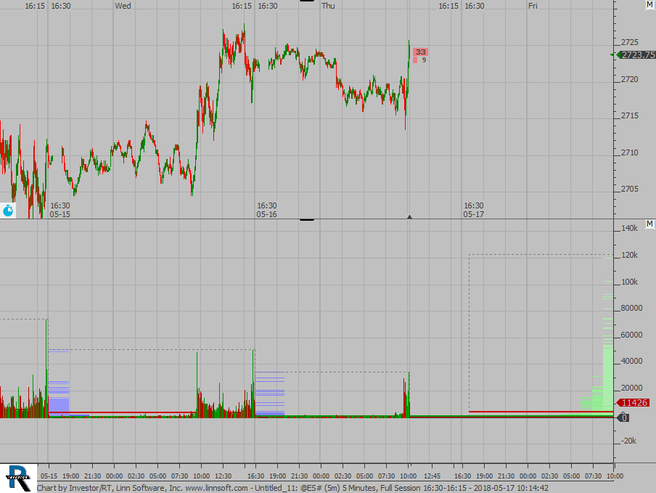This screenshot has height=493, width=656.
Task: Click the red 33 indicator label
Action: [420, 52]
